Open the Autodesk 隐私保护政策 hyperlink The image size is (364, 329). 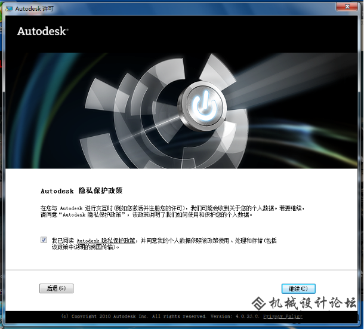click(x=106, y=241)
